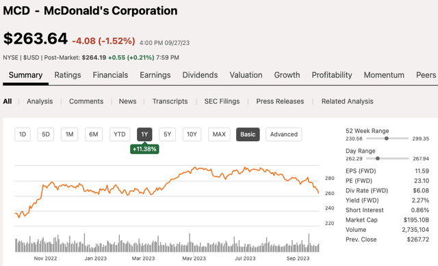The height and width of the screenshot is (266, 438).
Task: Click the Volume value 2,735,104
Action: pyautogui.click(x=415, y=230)
